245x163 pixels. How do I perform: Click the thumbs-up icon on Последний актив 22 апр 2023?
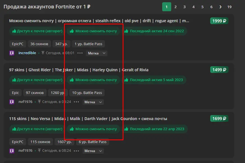126,129
